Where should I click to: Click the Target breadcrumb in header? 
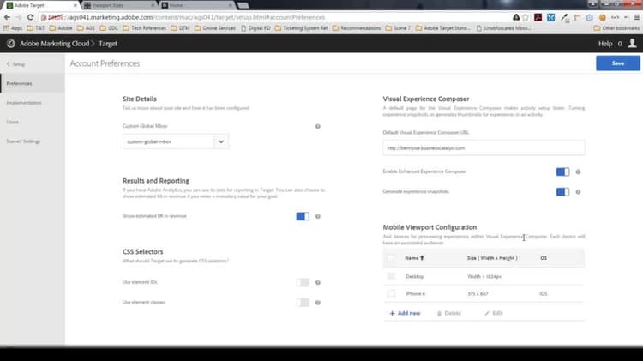[x=108, y=44]
